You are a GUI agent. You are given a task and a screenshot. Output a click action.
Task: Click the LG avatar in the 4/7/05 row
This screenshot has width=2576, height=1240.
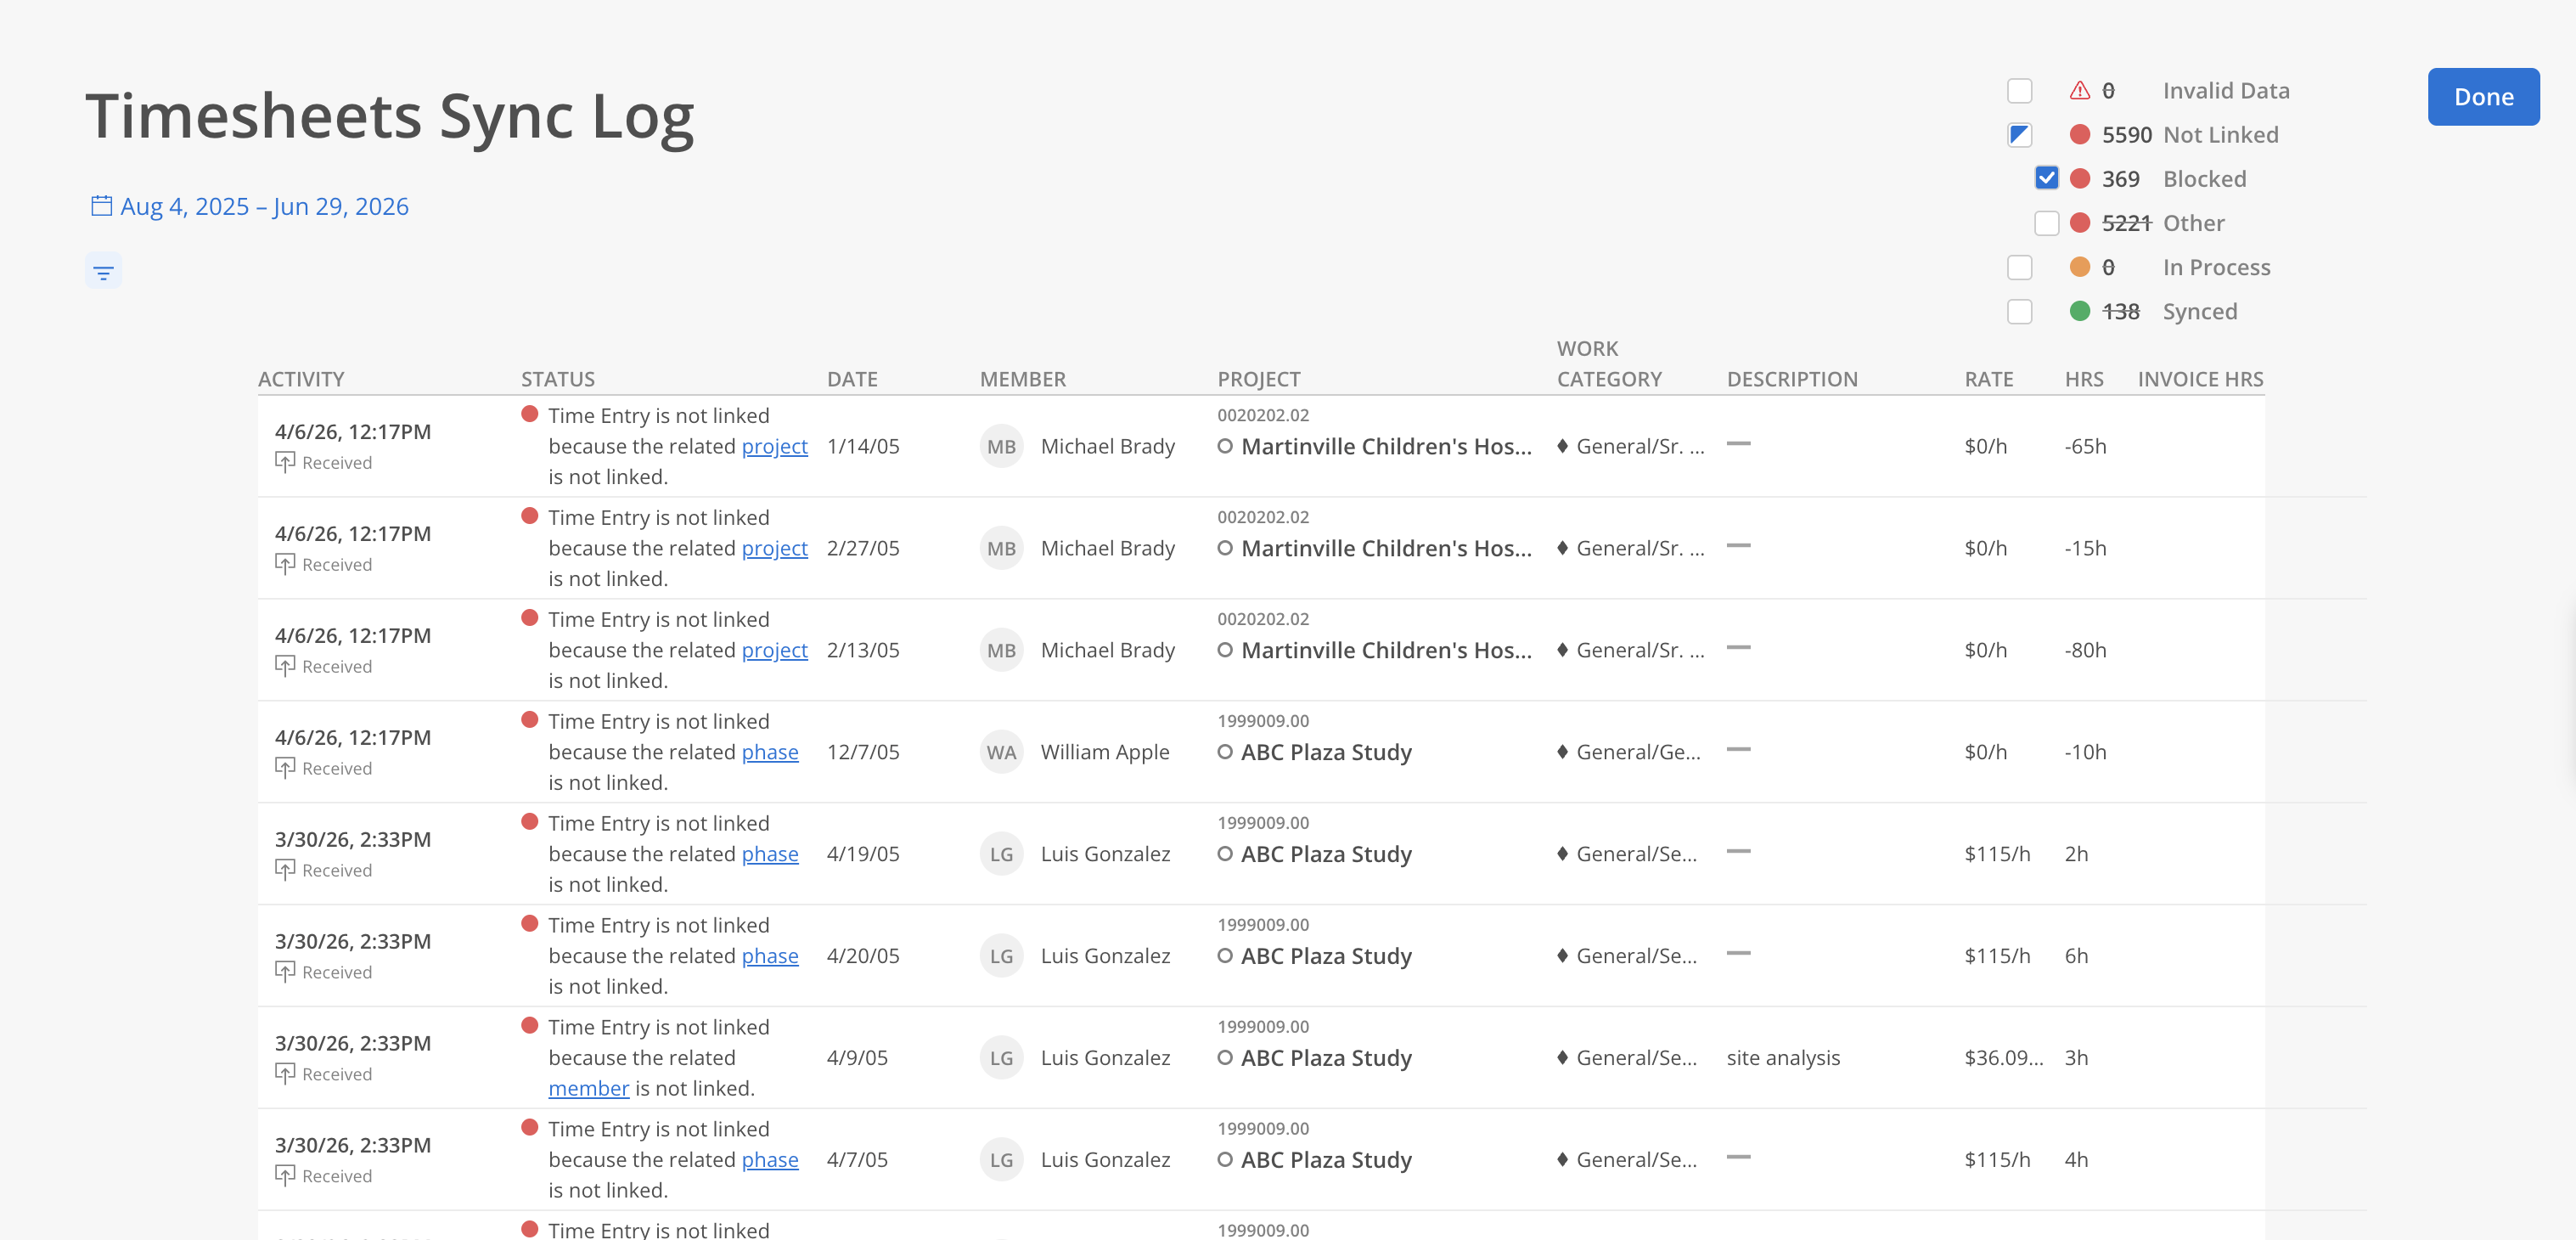1001,1161
